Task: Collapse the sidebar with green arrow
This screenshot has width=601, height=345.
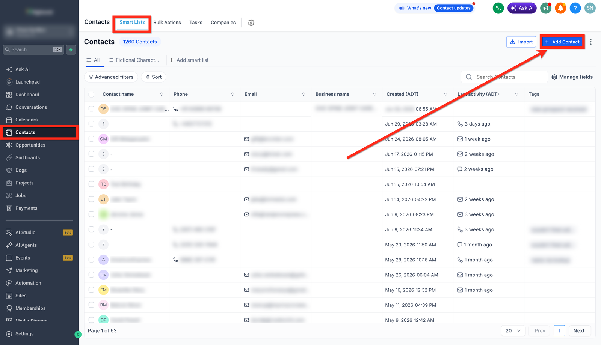Action: pyautogui.click(x=78, y=334)
